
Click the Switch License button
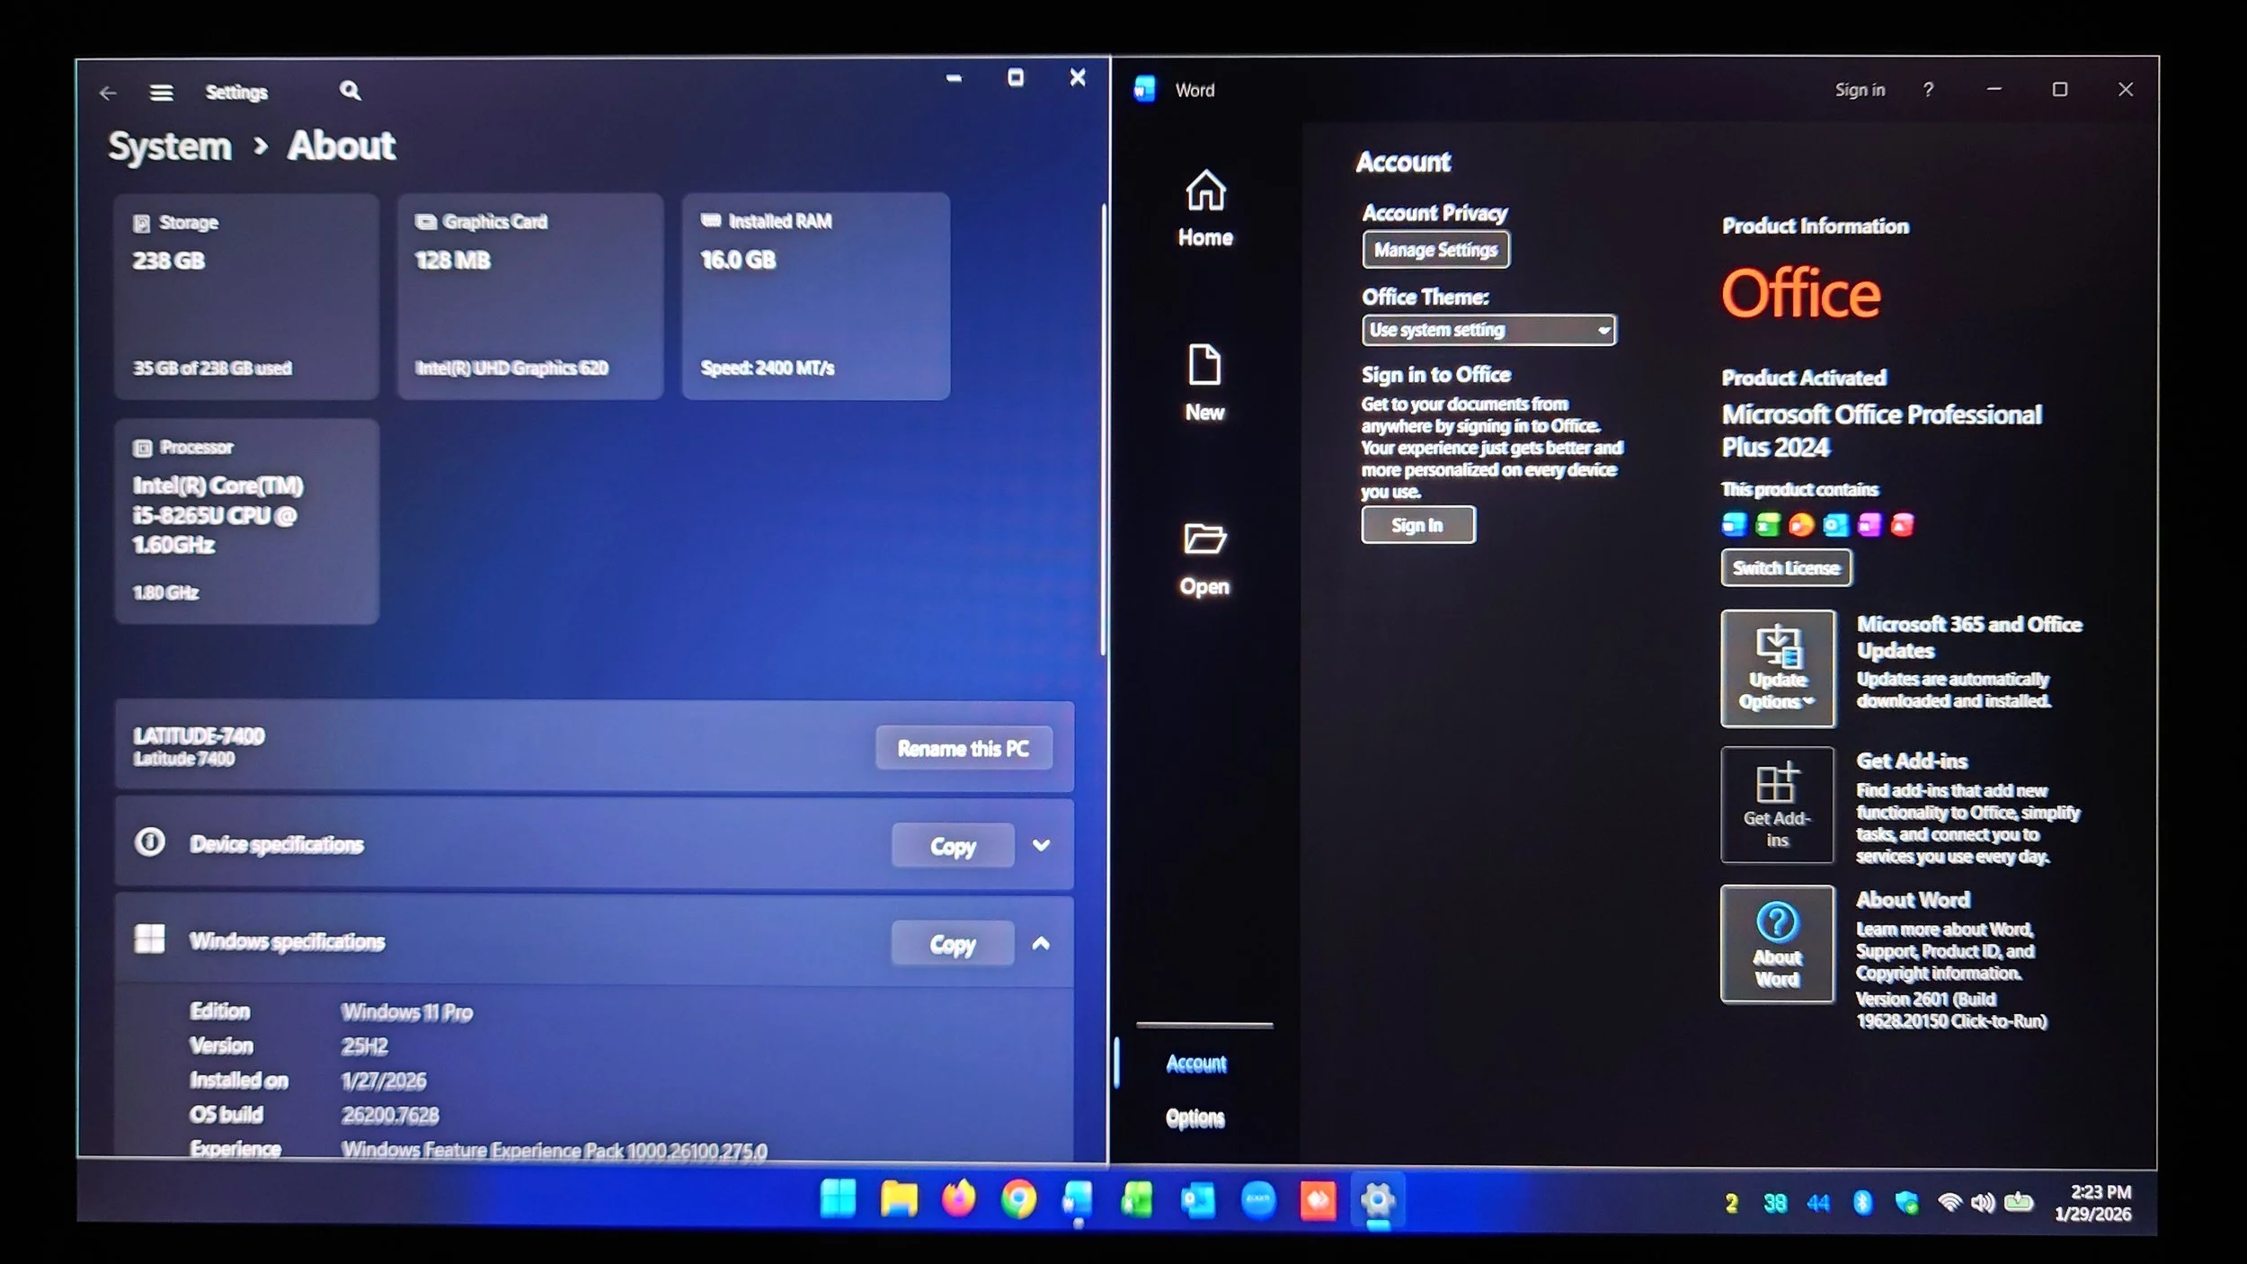pyautogui.click(x=1785, y=568)
